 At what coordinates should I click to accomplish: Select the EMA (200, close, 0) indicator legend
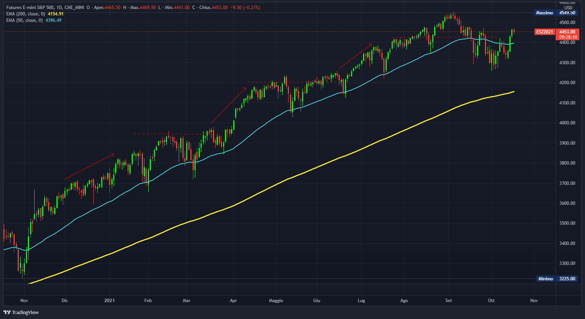pos(26,14)
